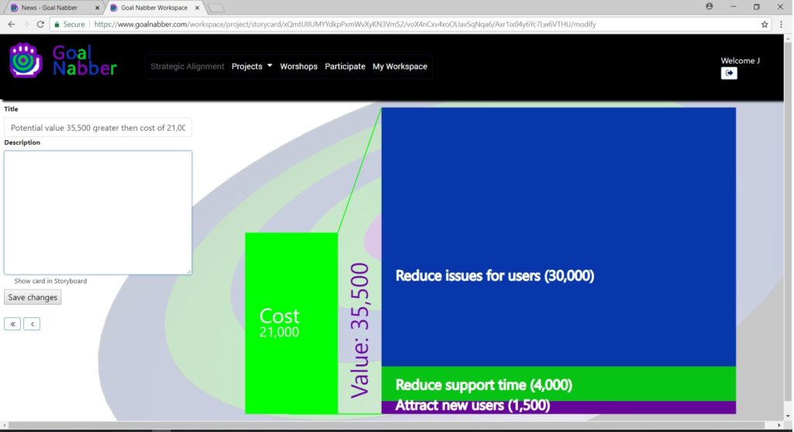
Task: Click the 'Show card in Storyboard' label
Action: coord(50,281)
